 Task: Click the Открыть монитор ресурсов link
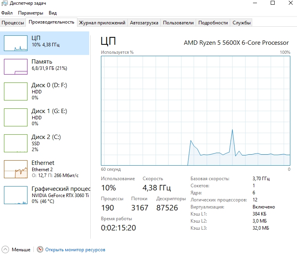75,249
